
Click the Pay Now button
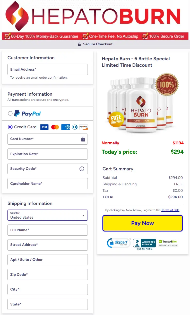coord(142,223)
